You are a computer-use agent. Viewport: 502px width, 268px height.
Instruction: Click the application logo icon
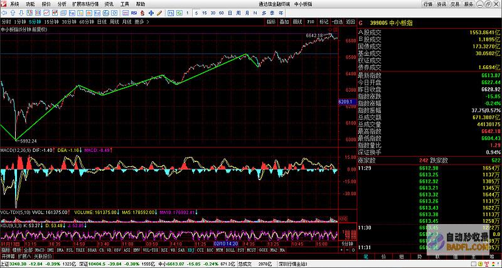(4, 4)
